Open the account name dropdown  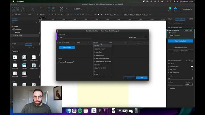(x=187, y=9)
